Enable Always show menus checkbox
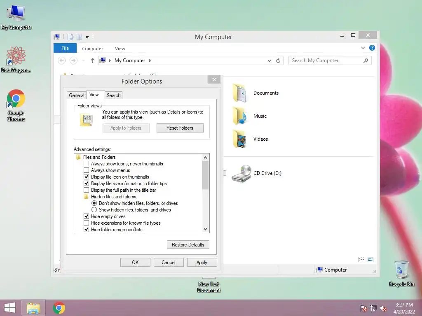Screen dimensions: 422x316 click(87, 170)
